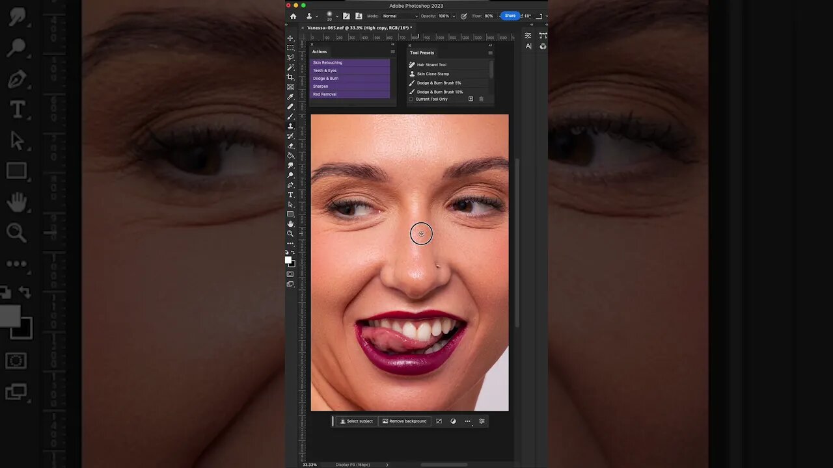Select the Rectangle shape tool

tap(290, 214)
